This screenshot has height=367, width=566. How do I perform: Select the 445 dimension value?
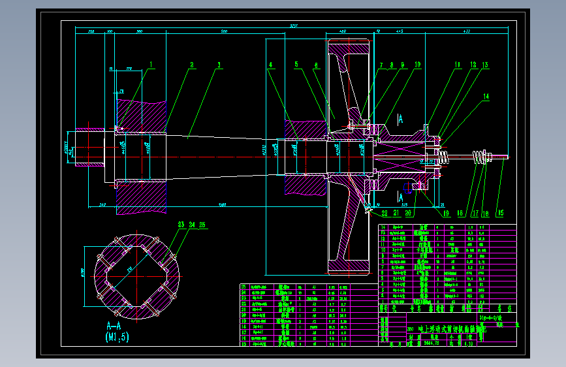point(400,31)
